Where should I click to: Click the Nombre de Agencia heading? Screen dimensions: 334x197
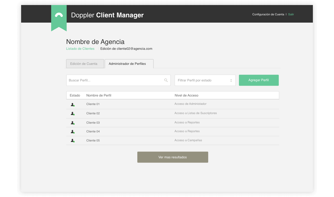pyautogui.click(x=95, y=42)
